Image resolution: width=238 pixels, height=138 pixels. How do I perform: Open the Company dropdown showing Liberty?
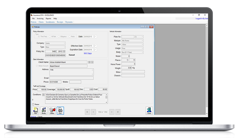coord(55,43)
